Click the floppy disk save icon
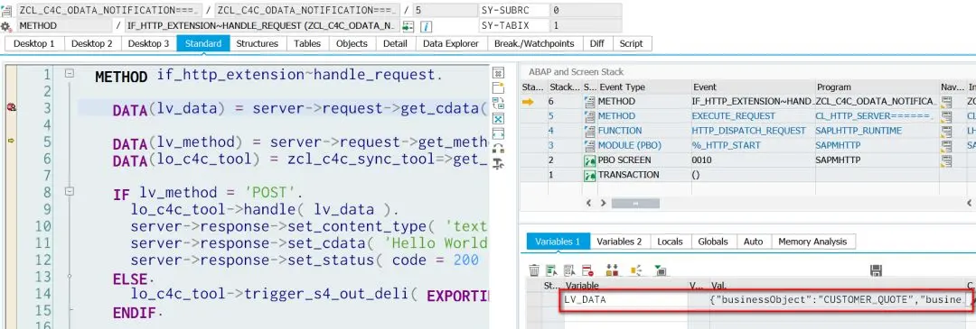976x329 pixels. pos(876,270)
